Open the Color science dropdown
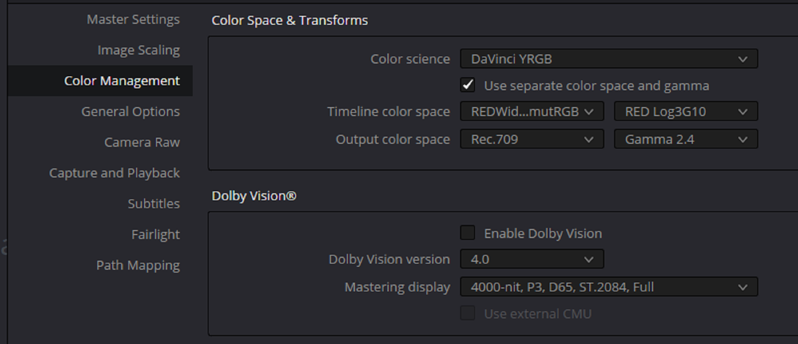Image resolution: width=798 pixels, height=344 pixels. [x=609, y=59]
